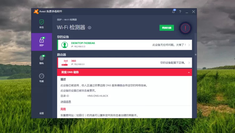This screenshot has width=235, height=133.
Task: Select the 保护 protection tab
Action: click(x=41, y=42)
